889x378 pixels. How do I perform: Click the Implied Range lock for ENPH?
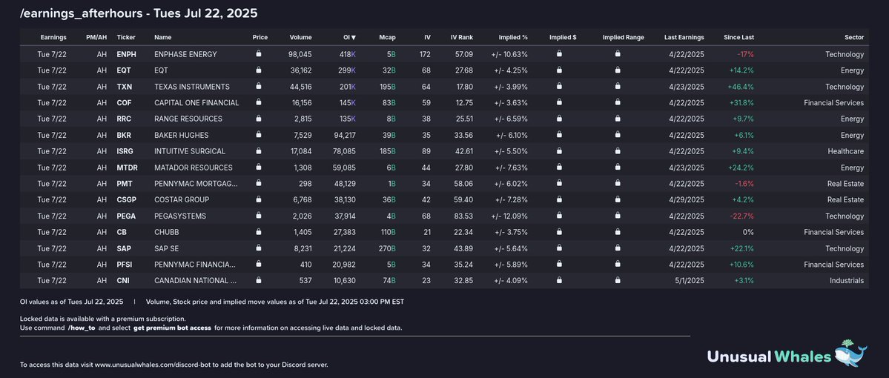[618, 54]
